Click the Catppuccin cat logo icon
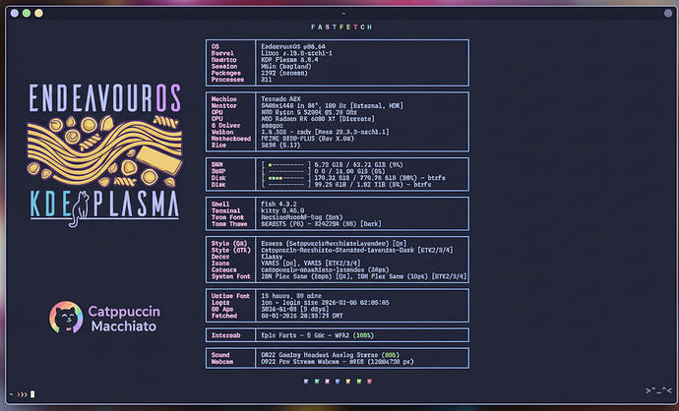 tap(66, 318)
